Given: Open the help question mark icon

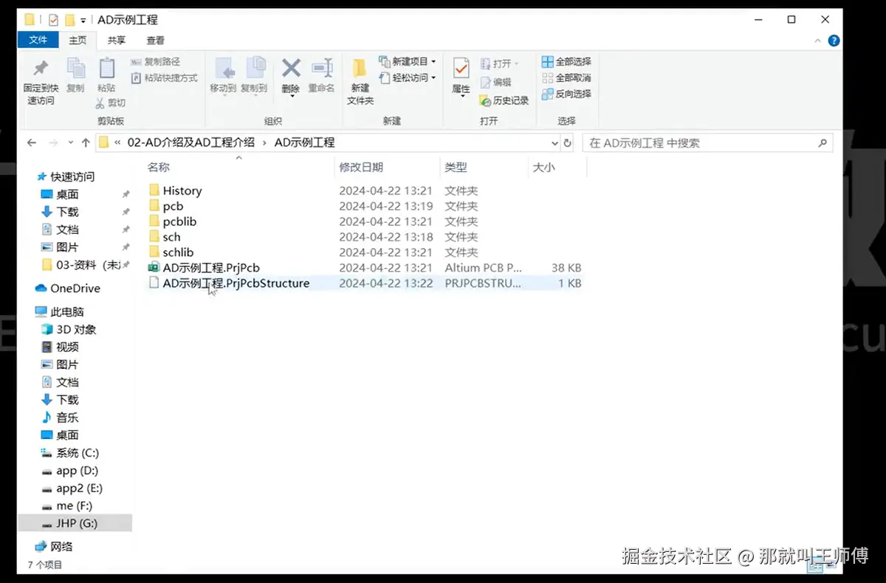Looking at the screenshot, I should 834,41.
